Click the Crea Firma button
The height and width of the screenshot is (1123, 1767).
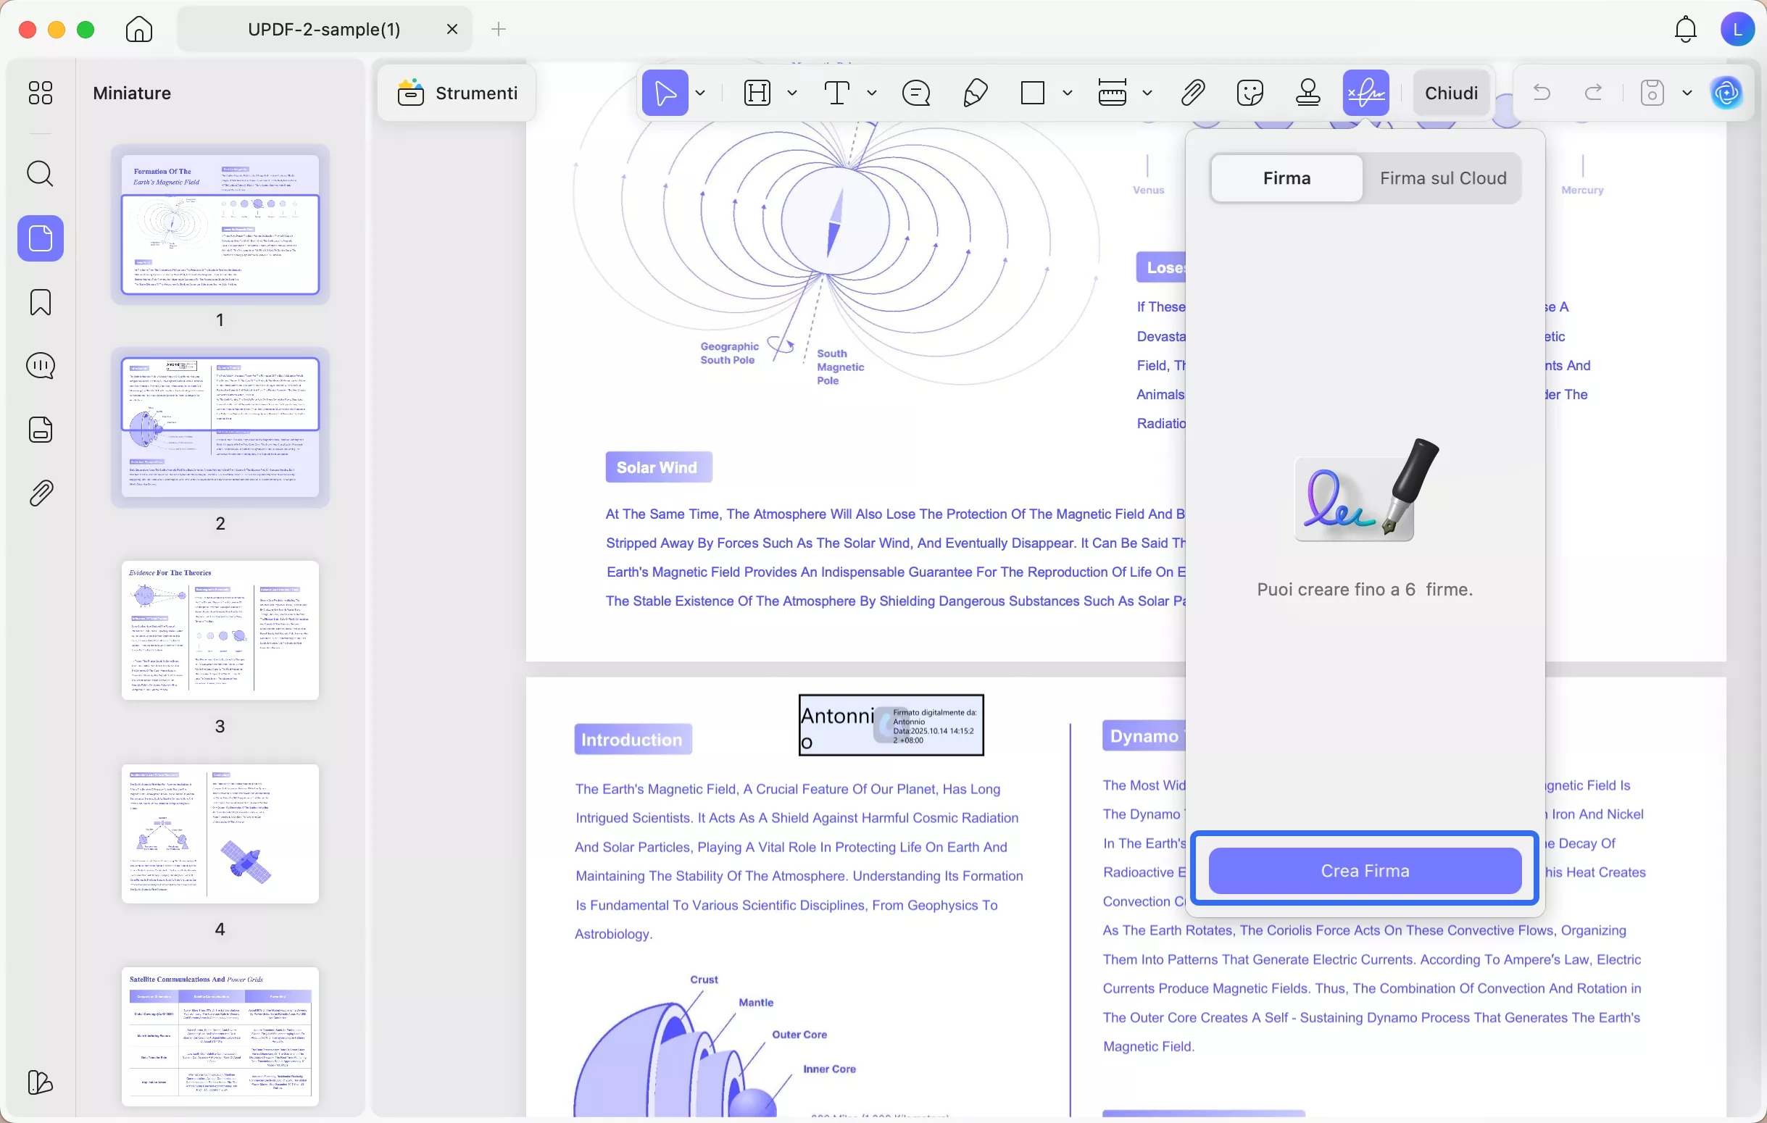click(1365, 871)
